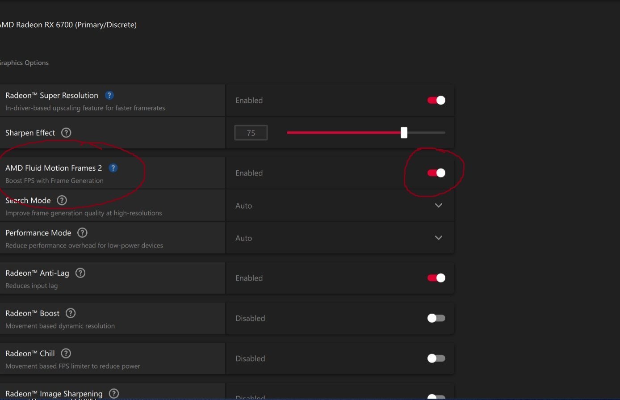This screenshot has height=400, width=620.
Task: Click the Radeon Image Sharpening help icon
Action: 114,394
